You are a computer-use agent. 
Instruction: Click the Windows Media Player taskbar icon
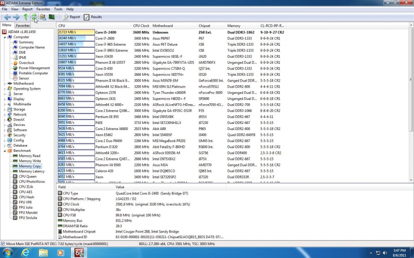[x=61, y=253]
